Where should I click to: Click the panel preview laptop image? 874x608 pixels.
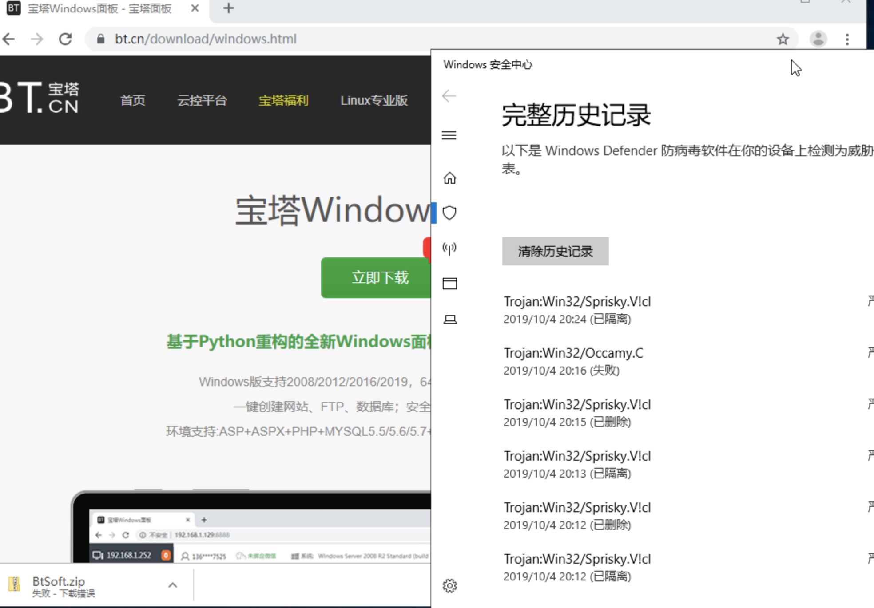[251, 526]
